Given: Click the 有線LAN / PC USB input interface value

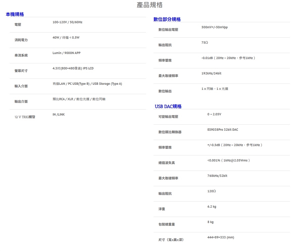Looking at the screenshot, I should coord(87,84).
